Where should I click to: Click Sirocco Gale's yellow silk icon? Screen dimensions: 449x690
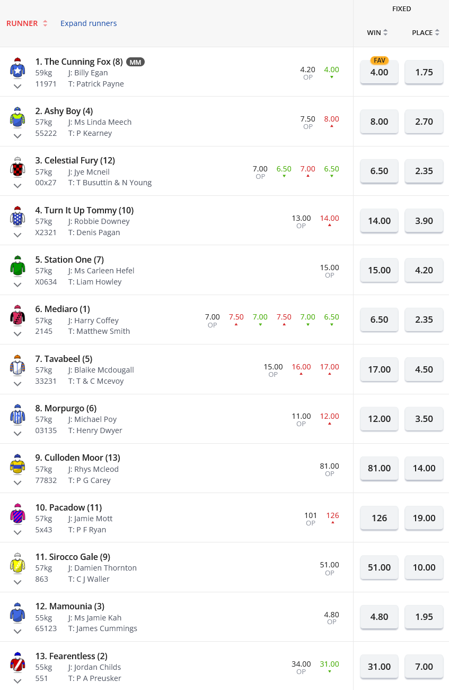[x=17, y=563]
